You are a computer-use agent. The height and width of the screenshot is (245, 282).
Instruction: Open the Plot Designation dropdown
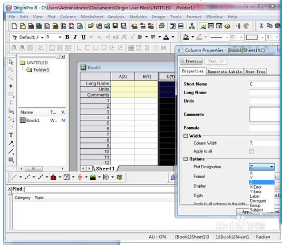[x=262, y=167]
